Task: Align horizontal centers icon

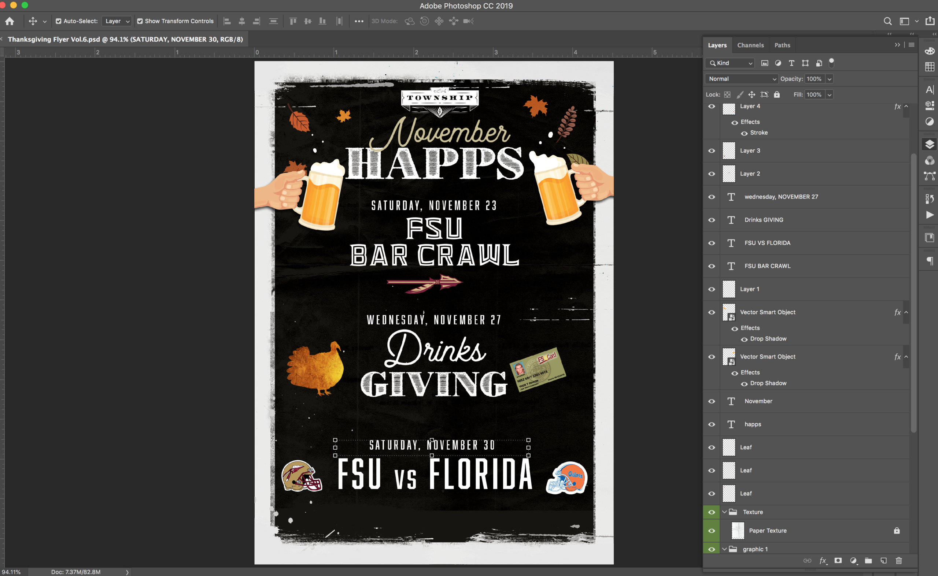Action: (242, 21)
